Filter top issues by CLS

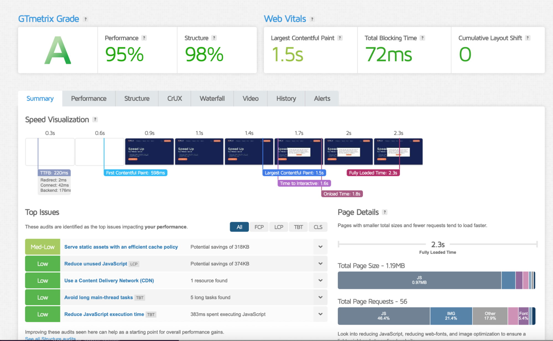click(318, 227)
